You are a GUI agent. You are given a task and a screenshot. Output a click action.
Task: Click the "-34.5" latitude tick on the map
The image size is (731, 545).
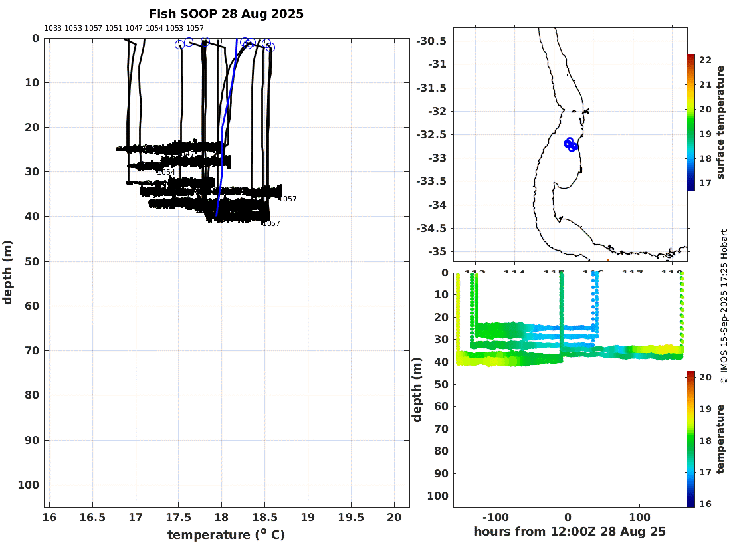[x=431, y=229]
